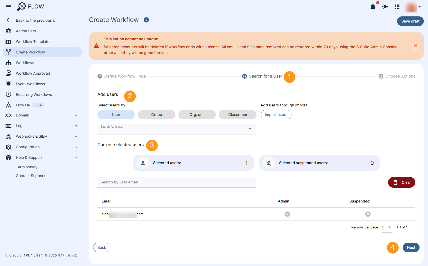Remove admin status for the selected user
Screen dimensions: 428x266
[x=287, y=214]
